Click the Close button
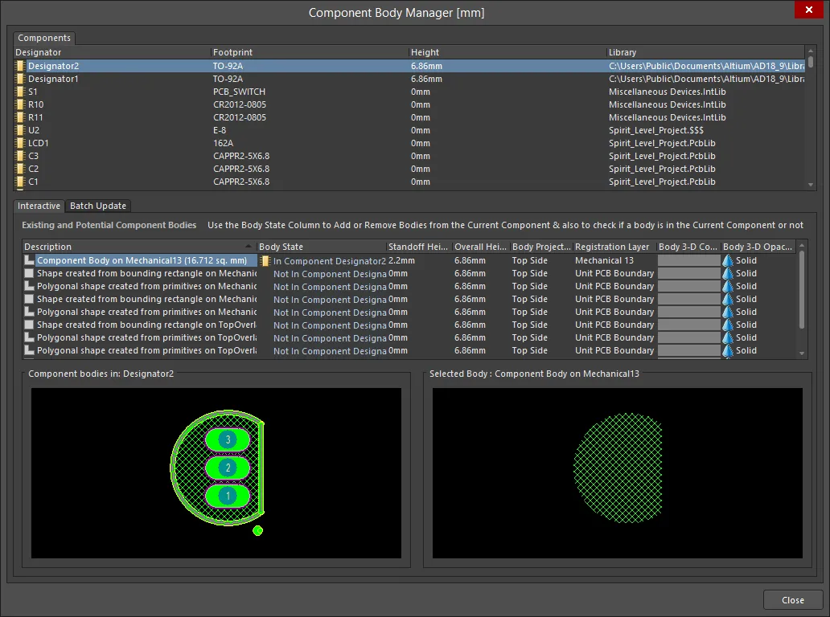Image resolution: width=830 pixels, height=617 pixels. point(792,600)
